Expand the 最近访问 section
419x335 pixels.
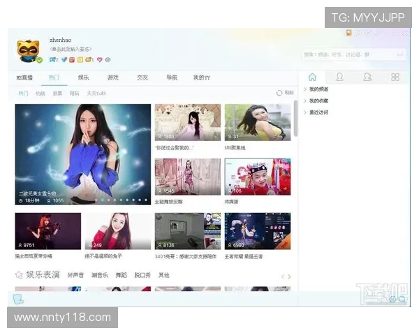pyautogui.click(x=316, y=112)
